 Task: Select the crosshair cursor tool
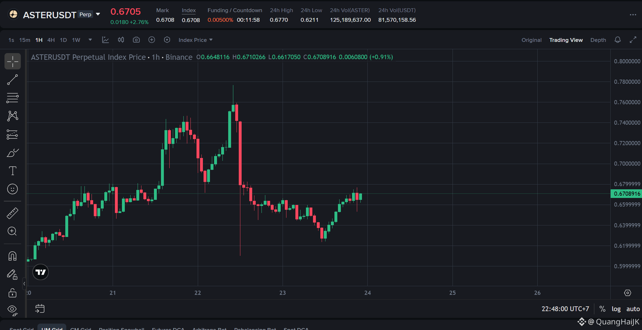[x=12, y=61]
